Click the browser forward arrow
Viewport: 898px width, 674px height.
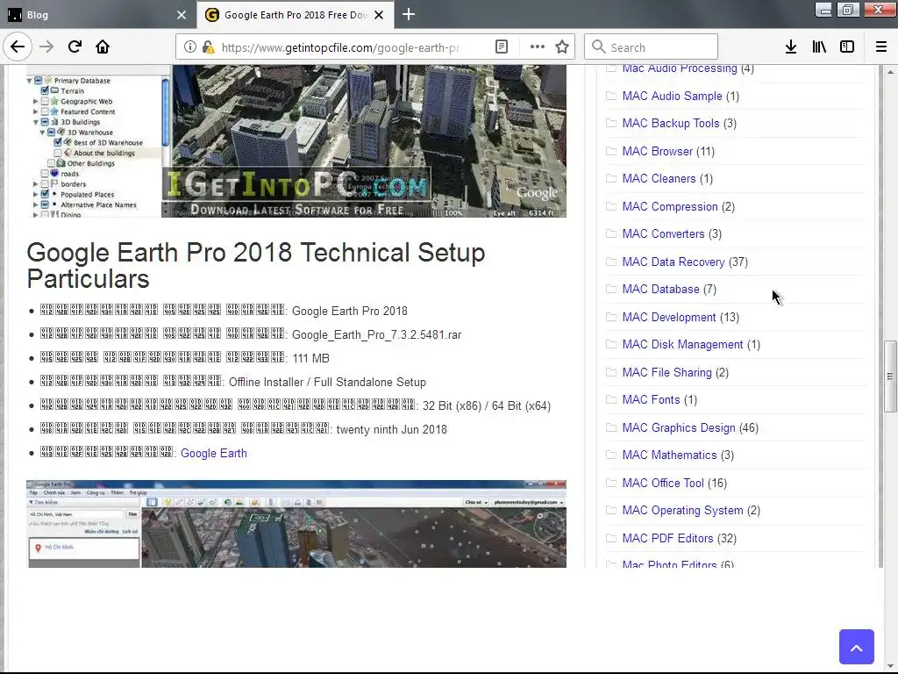(x=46, y=47)
